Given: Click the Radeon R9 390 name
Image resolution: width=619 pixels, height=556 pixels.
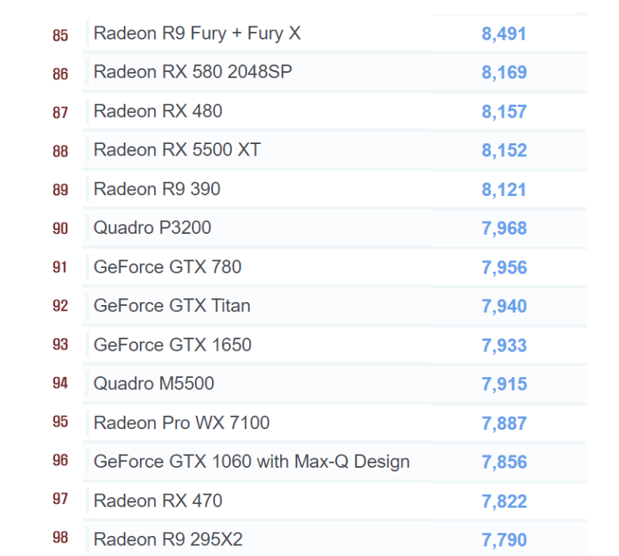Looking at the screenshot, I should (157, 189).
